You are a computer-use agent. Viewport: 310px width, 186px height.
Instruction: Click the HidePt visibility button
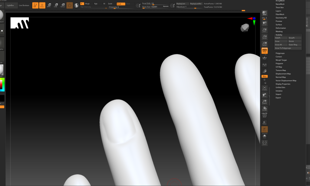tap(281, 38)
